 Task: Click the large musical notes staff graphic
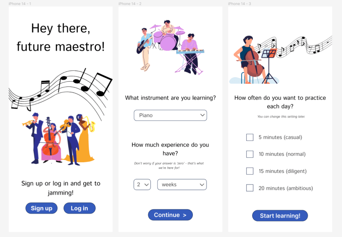click(x=61, y=92)
